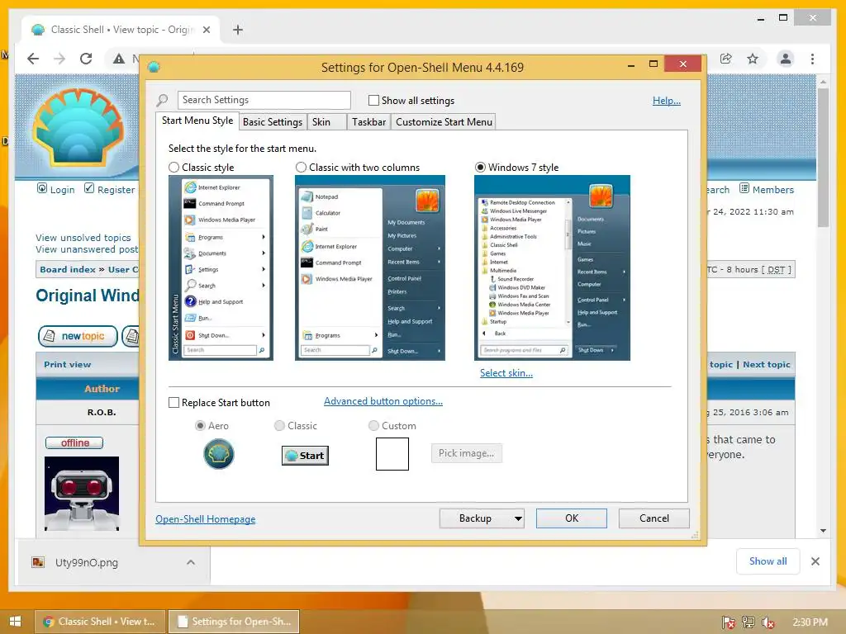Click Chrome's forward arrow

(x=59, y=59)
